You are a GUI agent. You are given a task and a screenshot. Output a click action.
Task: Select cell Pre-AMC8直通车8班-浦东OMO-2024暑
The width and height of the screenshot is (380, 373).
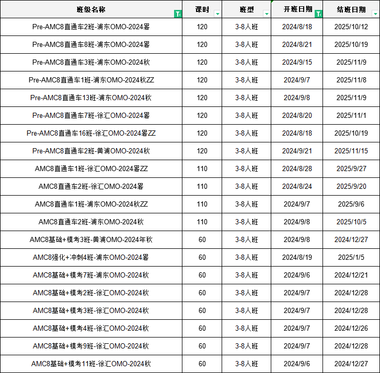point(91,44)
